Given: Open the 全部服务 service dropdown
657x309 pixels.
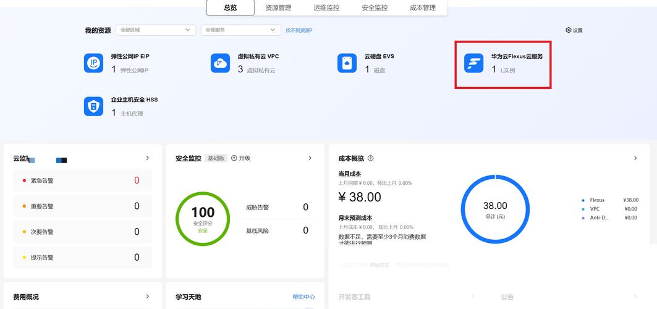Looking at the screenshot, I should pyautogui.click(x=241, y=30).
